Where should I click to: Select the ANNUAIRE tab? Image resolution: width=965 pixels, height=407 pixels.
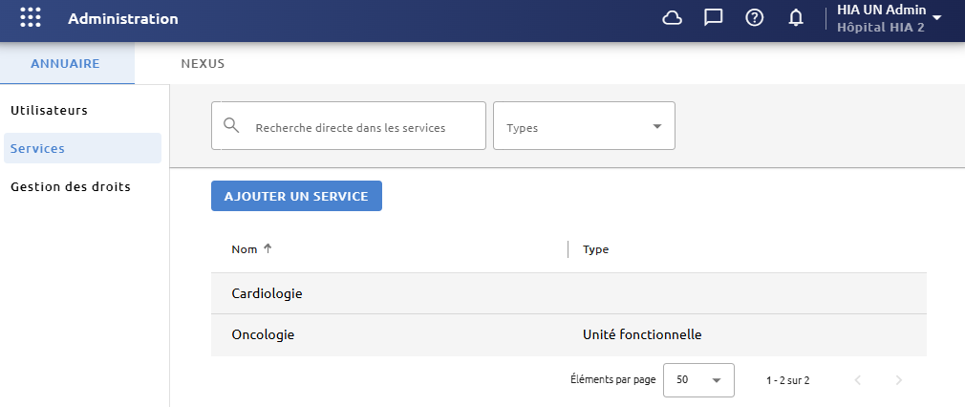pyautogui.click(x=65, y=63)
